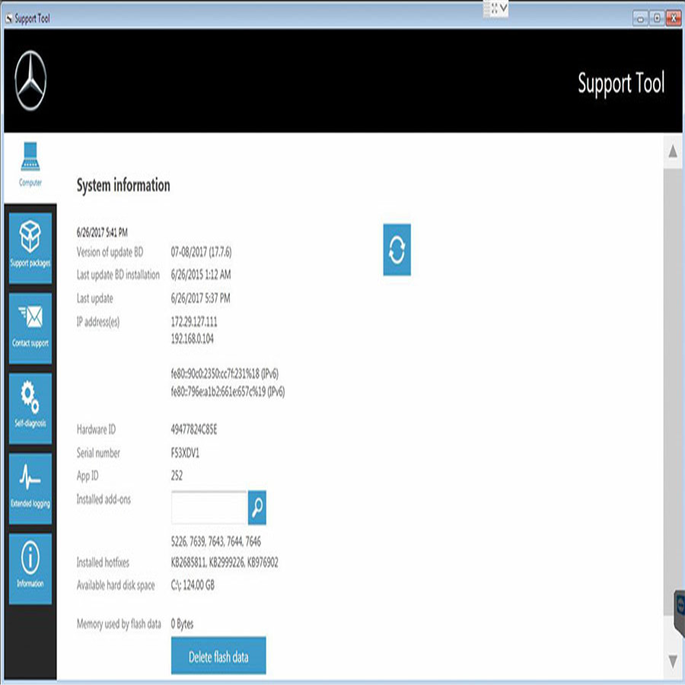Click the magnifier search icon for add-ons
This screenshot has height=685, width=685.
point(257,508)
